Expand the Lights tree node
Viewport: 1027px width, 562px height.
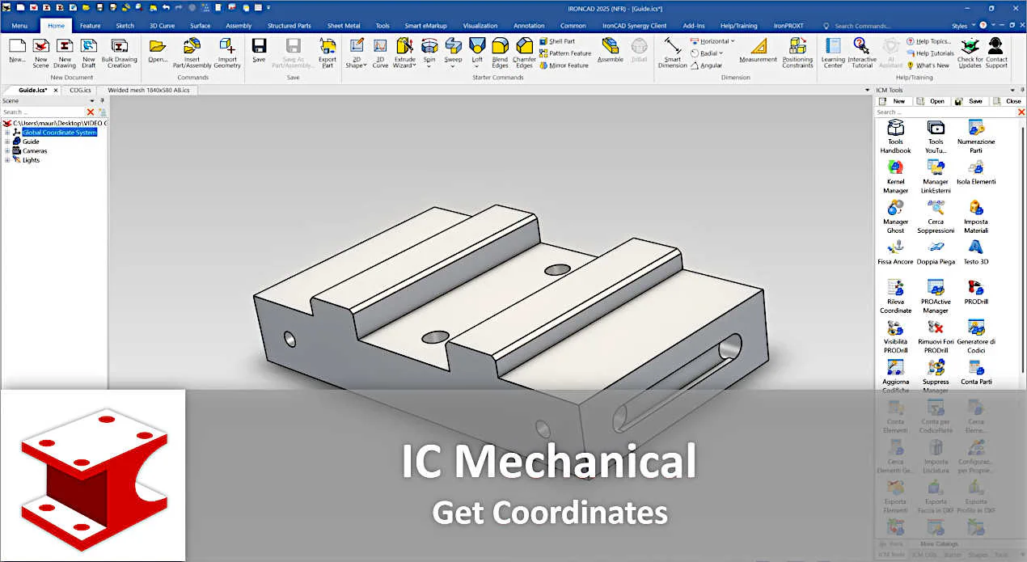[7, 160]
